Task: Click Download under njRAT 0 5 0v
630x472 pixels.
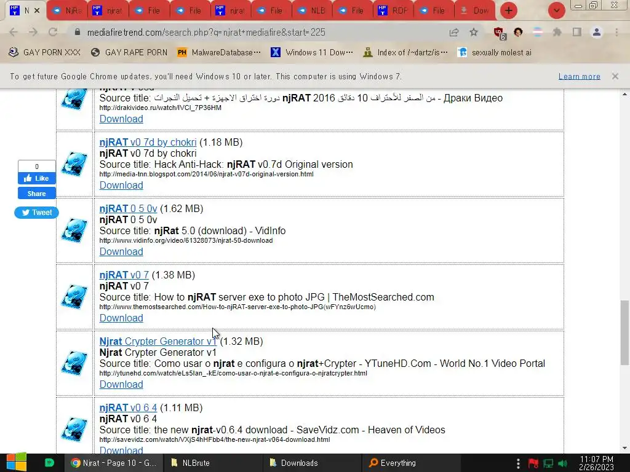Action: [x=121, y=251]
